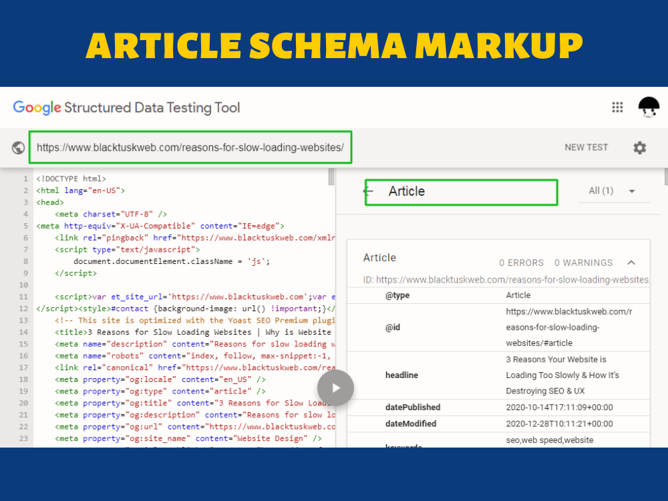The image size is (668, 501).
Task: Click the code panel scrollbar thumb
Action: [x=331, y=176]
